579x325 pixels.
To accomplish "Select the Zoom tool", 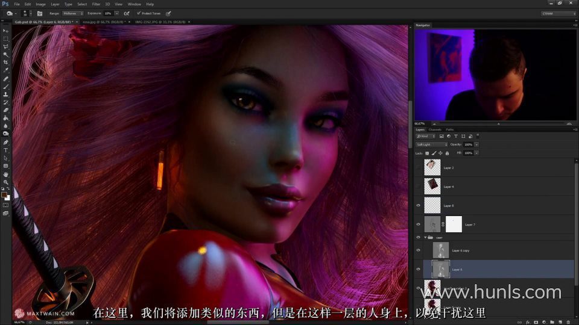I will (x=5, y=182).
